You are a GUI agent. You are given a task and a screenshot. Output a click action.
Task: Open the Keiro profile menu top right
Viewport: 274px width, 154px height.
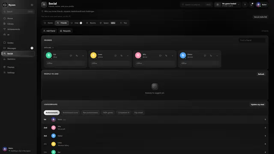click(262, 5)
